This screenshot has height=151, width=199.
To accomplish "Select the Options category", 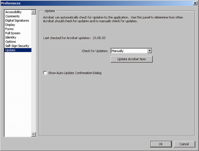I will (x=10, y=42).
